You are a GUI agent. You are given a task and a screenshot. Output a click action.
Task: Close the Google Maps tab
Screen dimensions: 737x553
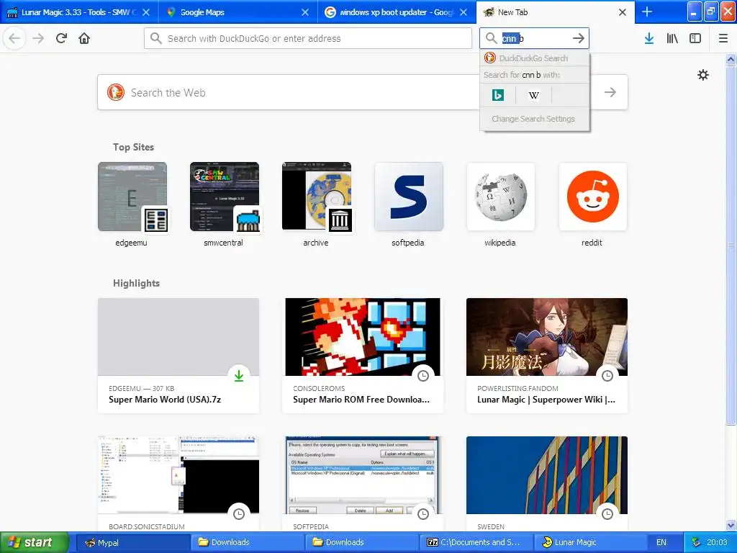[305, 12]
